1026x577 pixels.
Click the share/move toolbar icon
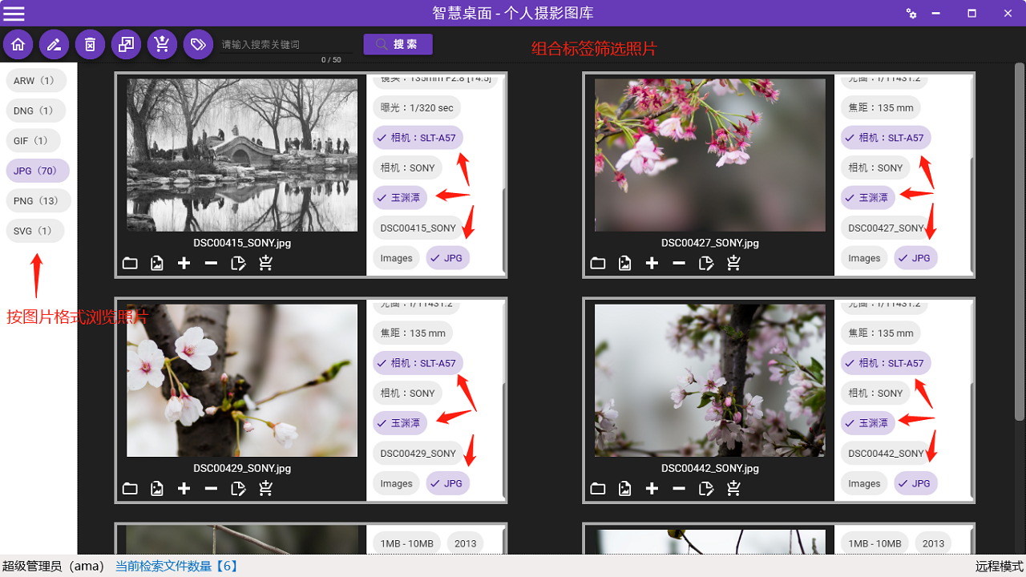[x=126, y=44]
